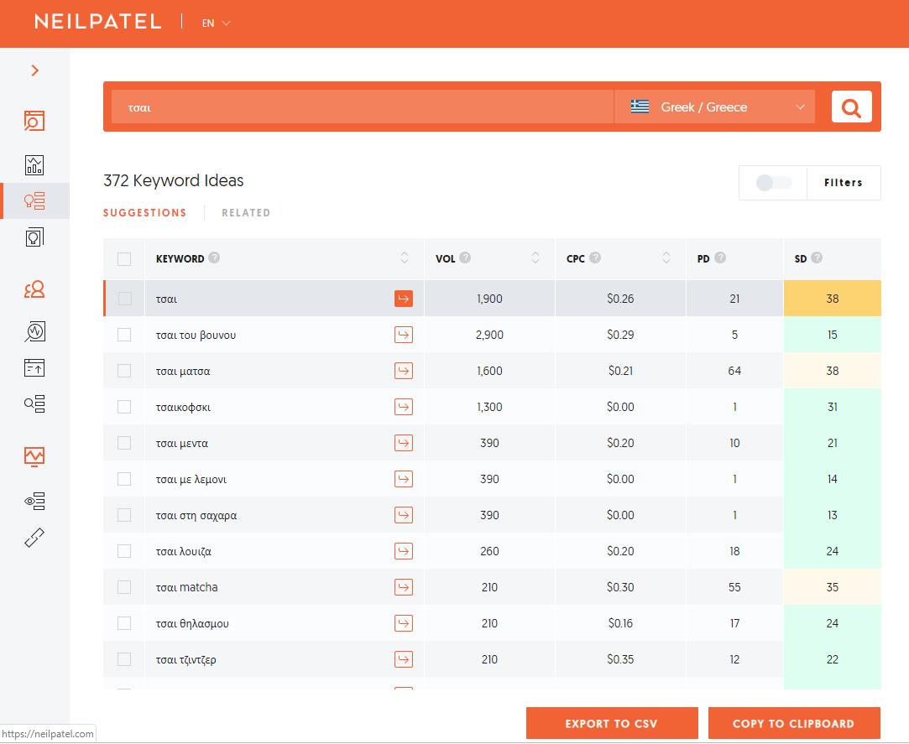Screen dimensions: 909x744
Task: Click the content ideas lightbulb sidebar icon
Action: pos(34,237)
